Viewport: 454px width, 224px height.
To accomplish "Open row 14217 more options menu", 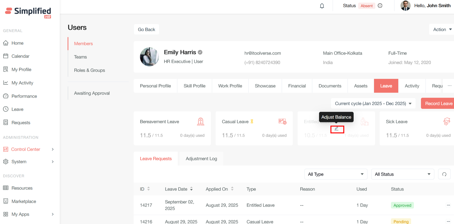I will (448, 205).
